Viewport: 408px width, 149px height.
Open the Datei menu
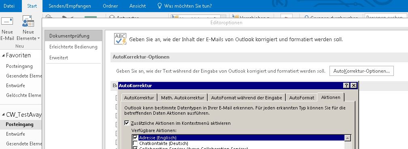coord(9,6)
